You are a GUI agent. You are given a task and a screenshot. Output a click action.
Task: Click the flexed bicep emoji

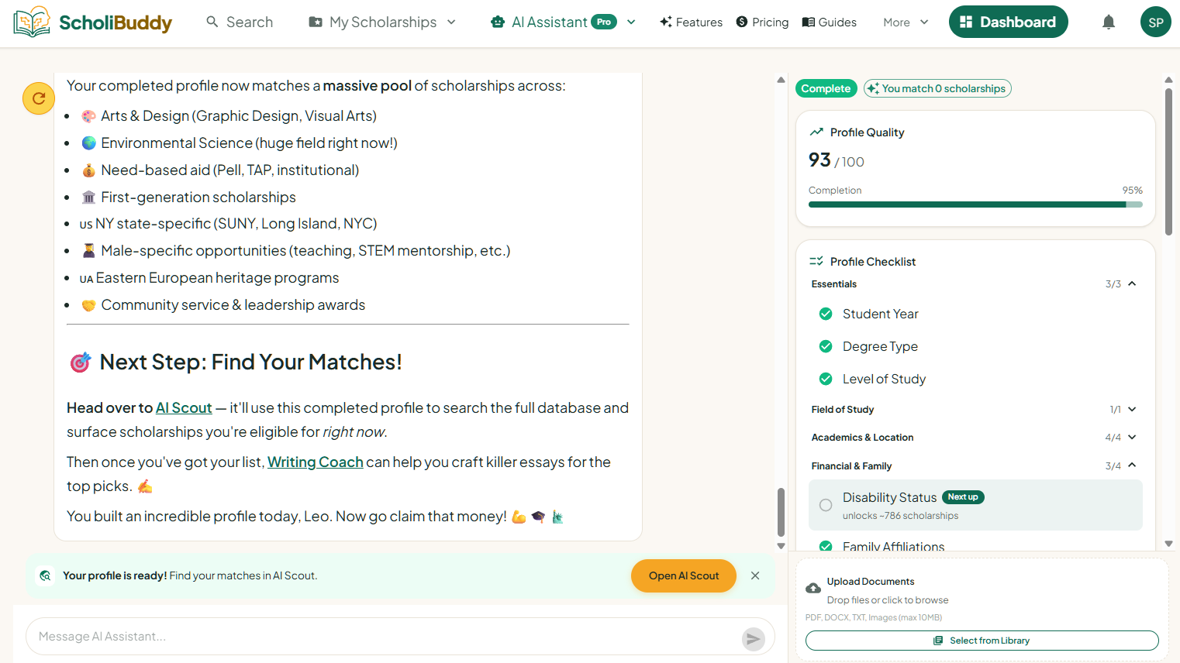519,517
